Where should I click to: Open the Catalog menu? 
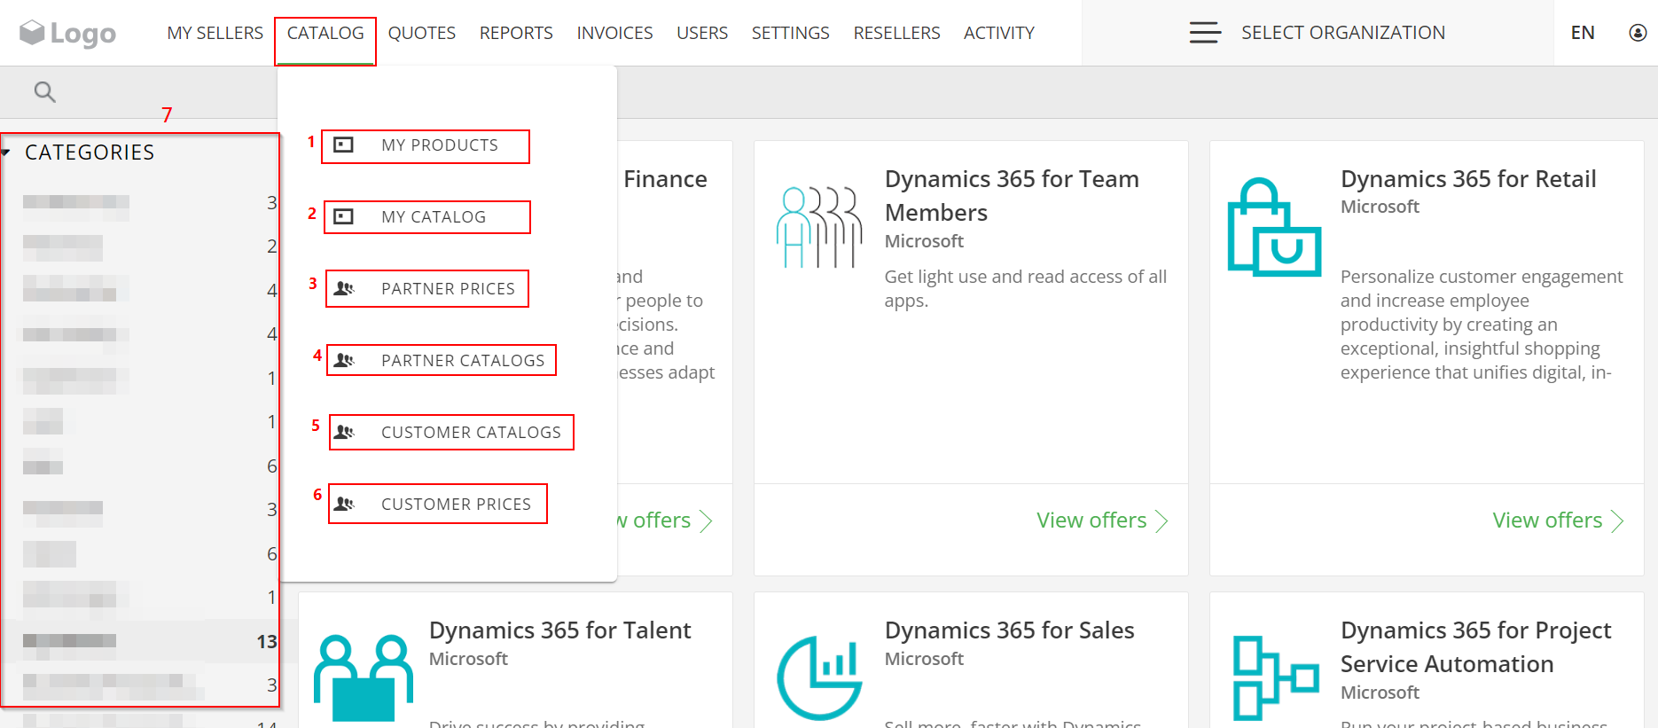point(325,33)
